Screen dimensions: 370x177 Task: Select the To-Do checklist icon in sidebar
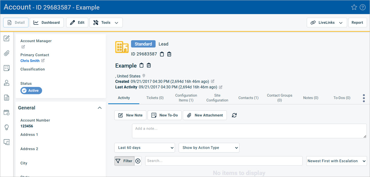pyautogui.click(x=7, y=68)
